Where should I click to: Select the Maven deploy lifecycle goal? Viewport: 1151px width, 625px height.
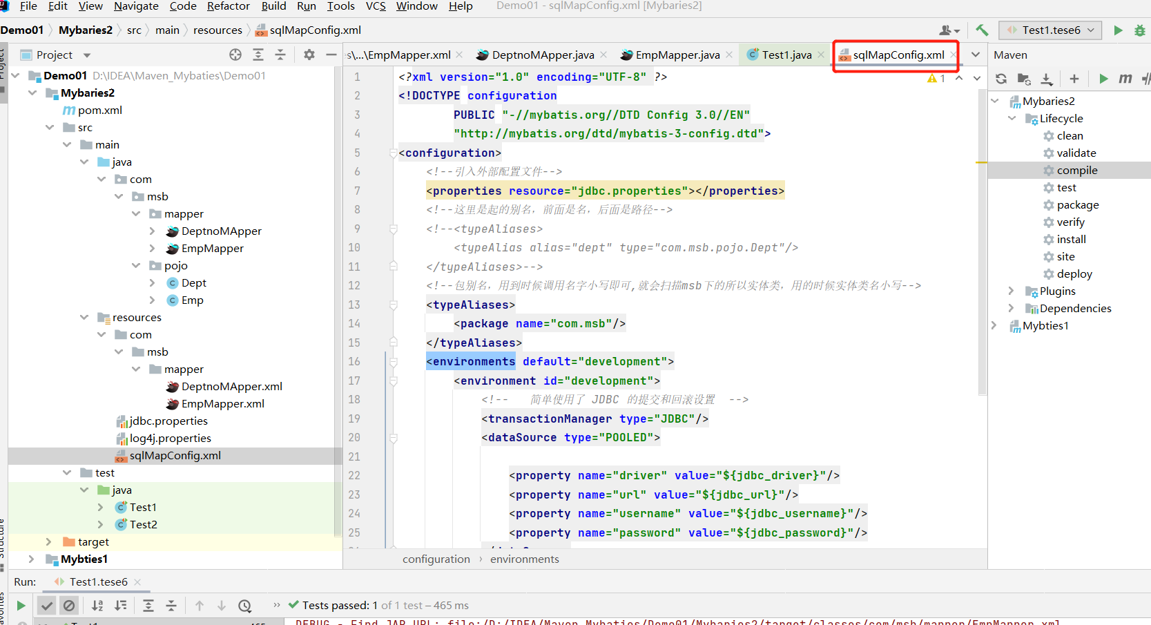point(1074,273)
